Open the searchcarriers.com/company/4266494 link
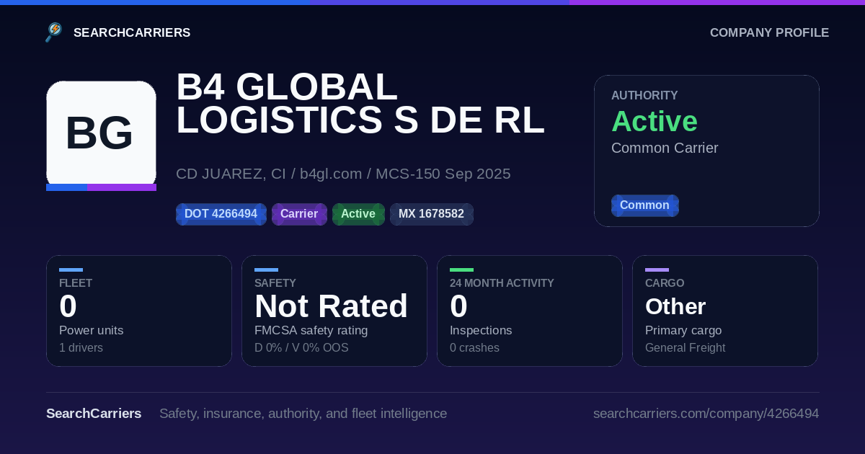Viewport: 865px width, 454px height. tap(706, 414)
